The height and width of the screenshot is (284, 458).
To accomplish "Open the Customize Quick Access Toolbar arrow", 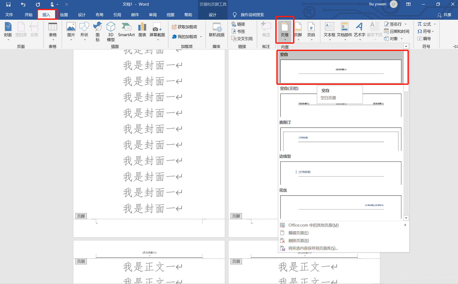I will pos(67,4).
